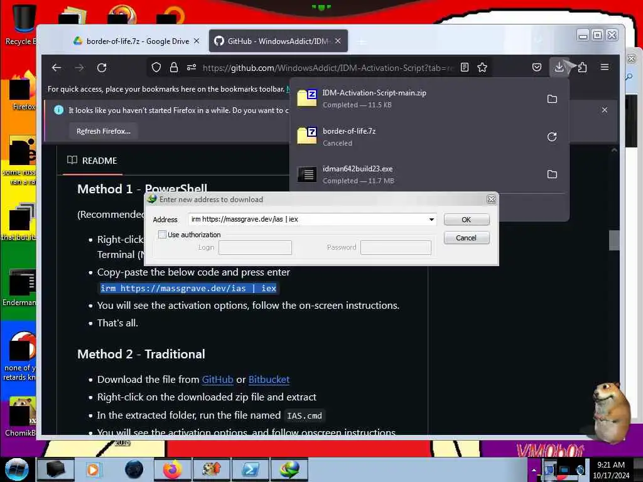This screenshot has width=643, height=482.
Task: Go back using Firefox back arrow
Action: pyautogui.click(x=57, y=68)
